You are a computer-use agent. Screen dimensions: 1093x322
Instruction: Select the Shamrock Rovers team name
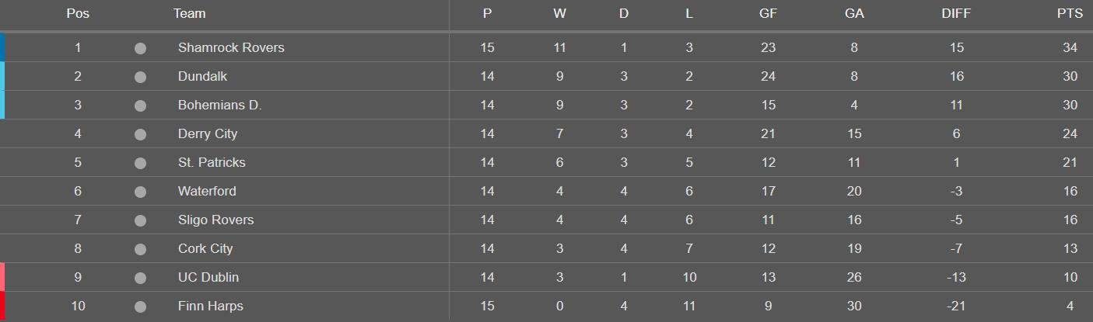pyautogui.click(x=231, y=48)
